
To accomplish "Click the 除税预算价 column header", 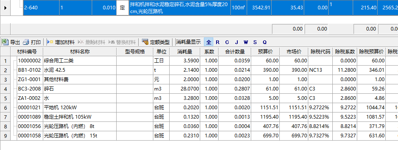I will point(371,52).
